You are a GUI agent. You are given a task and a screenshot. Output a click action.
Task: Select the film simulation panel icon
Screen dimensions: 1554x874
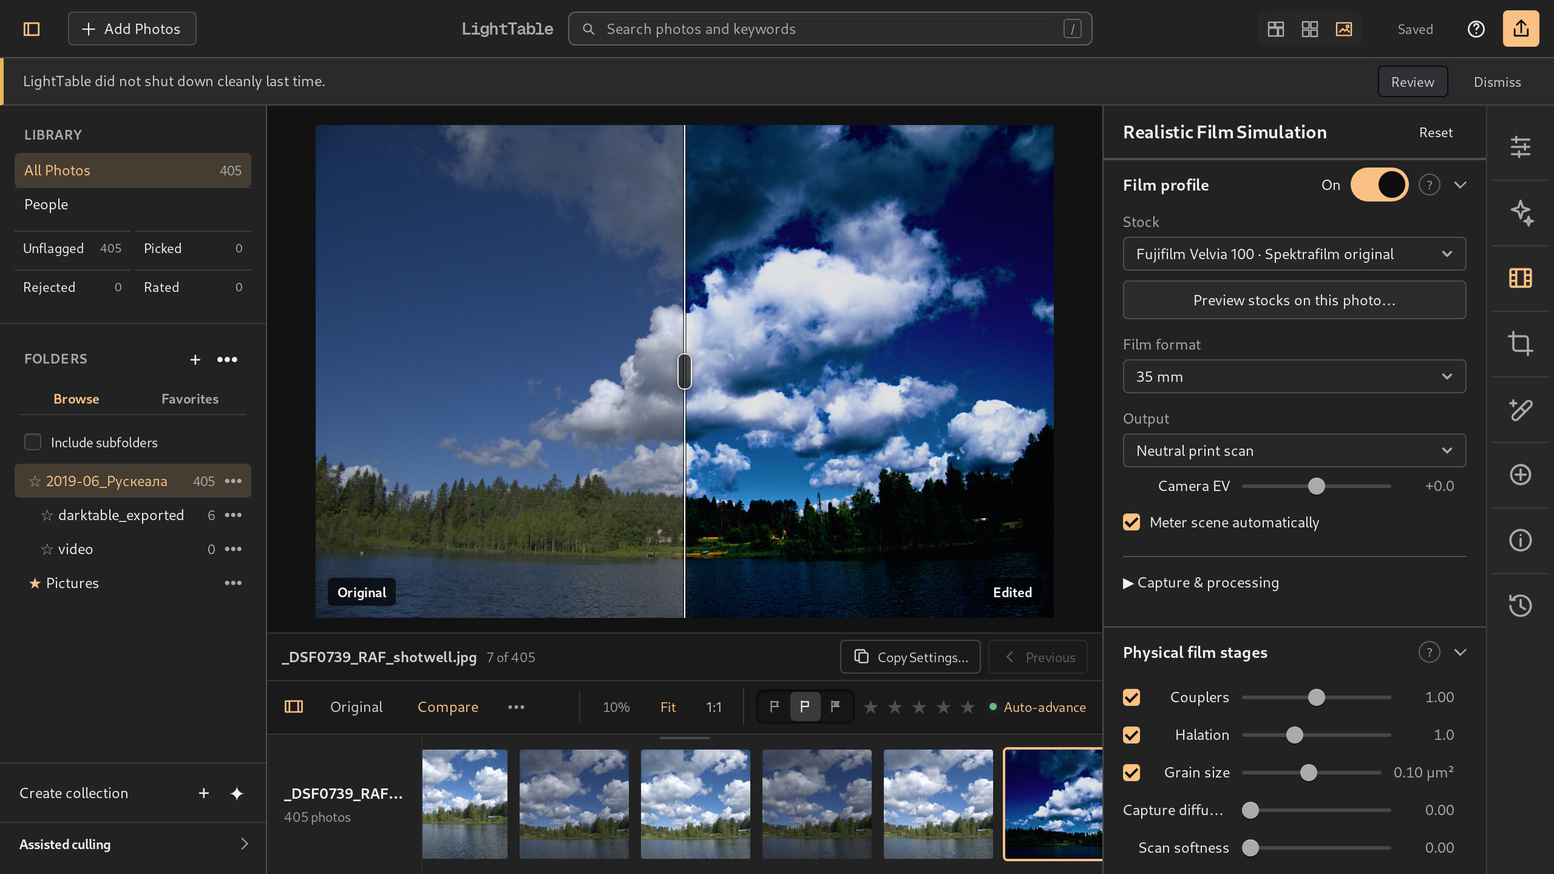(1520, 278)
